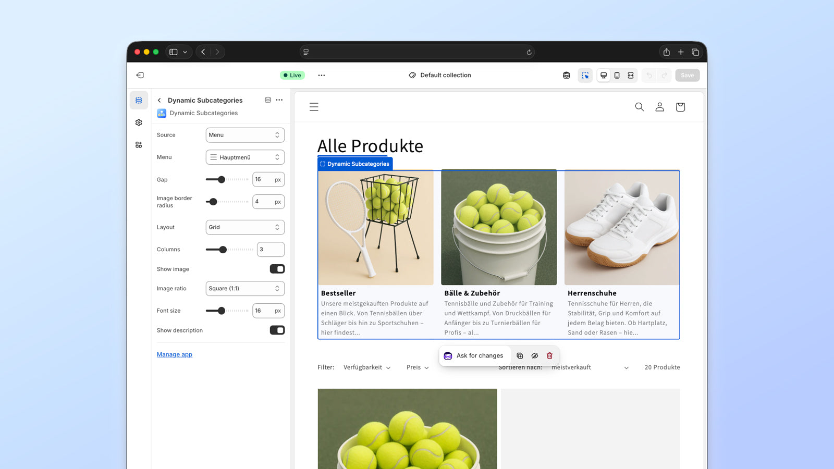Click the Manage app link
The height and width of the screenshot is (469, 834).
click(x=174, y=354)
